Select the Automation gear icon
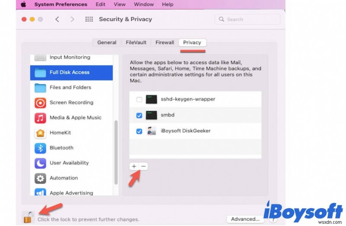The image size is (346, 226). click(x=40, y=178)
